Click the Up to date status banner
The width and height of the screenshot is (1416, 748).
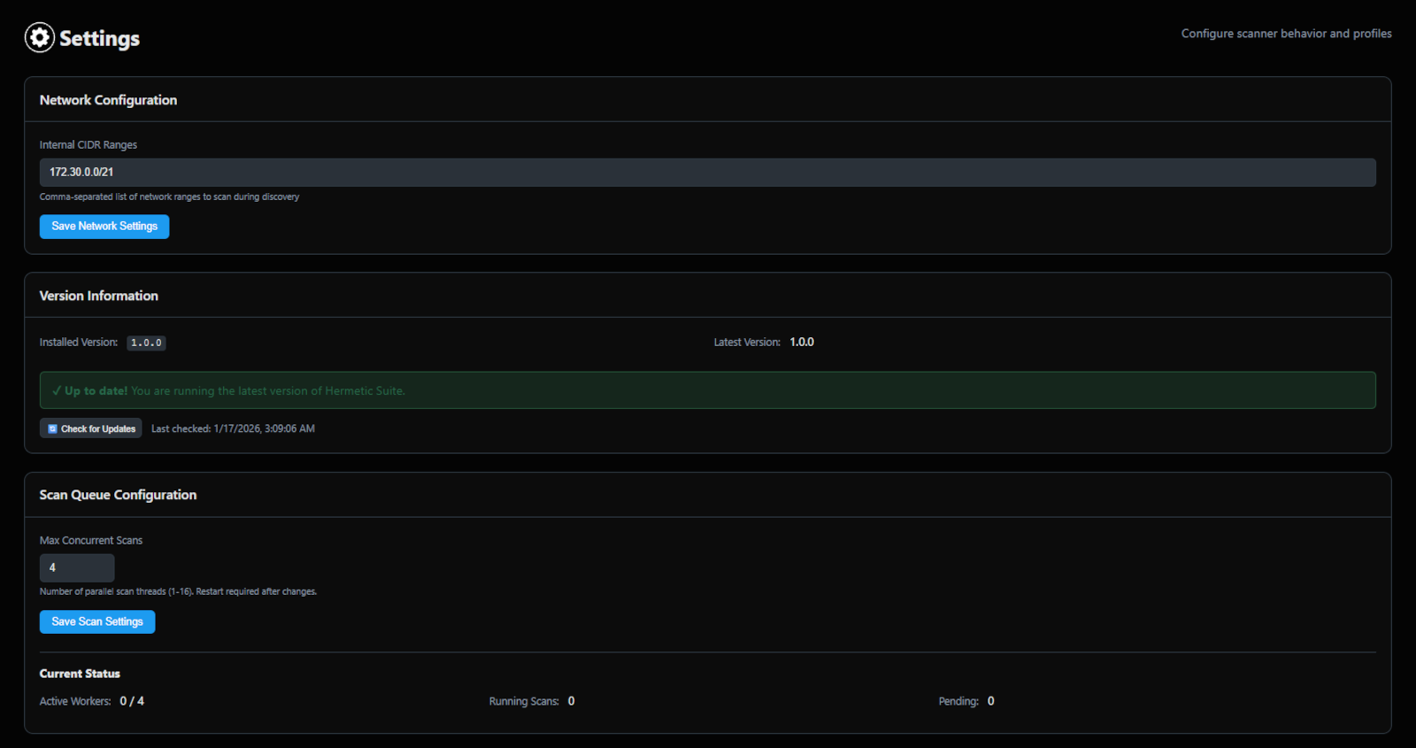tap(707, 390)
